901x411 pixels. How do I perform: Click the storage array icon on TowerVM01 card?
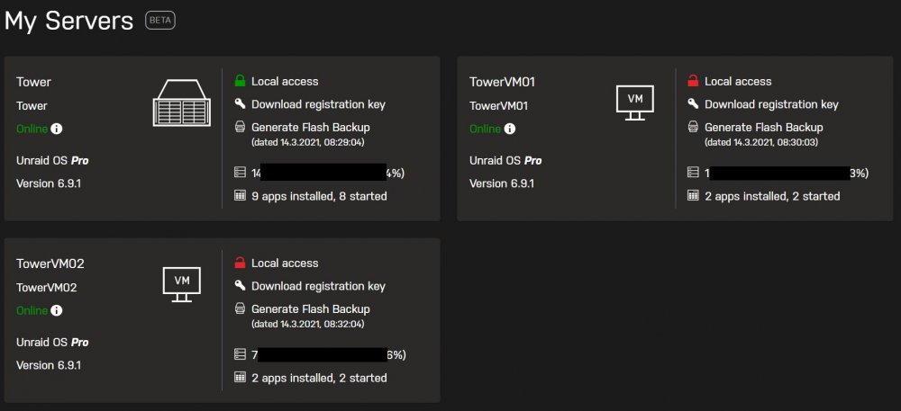coord(693,173)
